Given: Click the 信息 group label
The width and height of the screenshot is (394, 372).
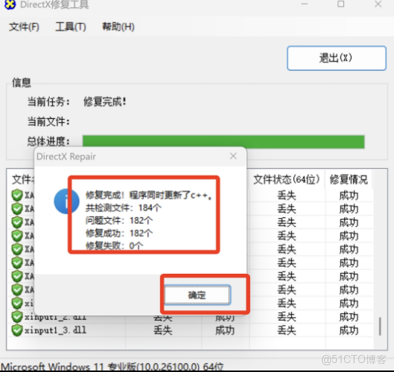Looking at the screenshot, I should [x=22, y=83].
